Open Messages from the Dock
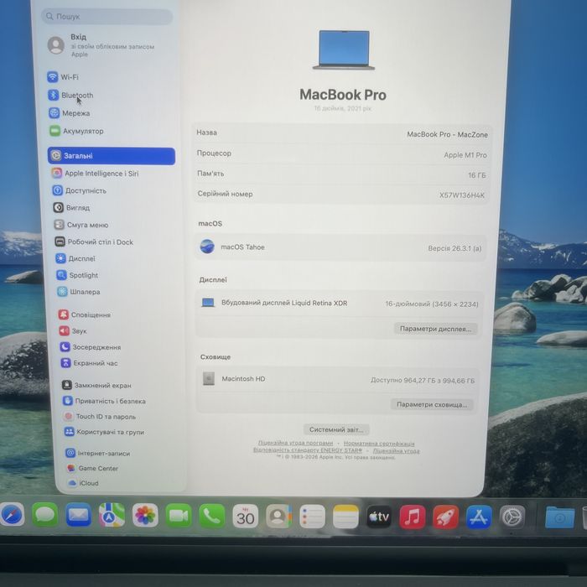The image size is (587, 587). (x=45, y=515)
